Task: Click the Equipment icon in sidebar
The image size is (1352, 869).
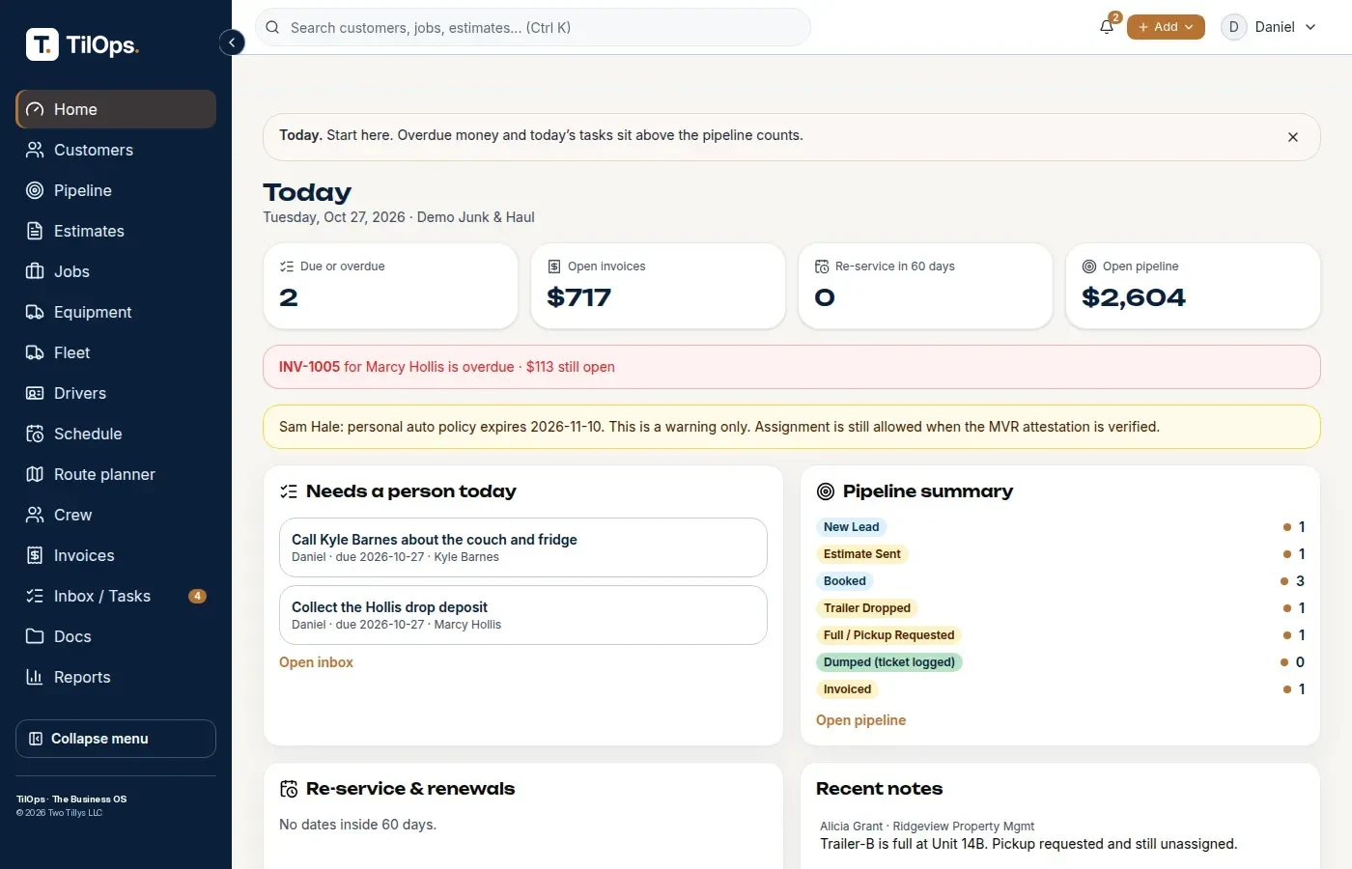Action: tap(35, 312)
